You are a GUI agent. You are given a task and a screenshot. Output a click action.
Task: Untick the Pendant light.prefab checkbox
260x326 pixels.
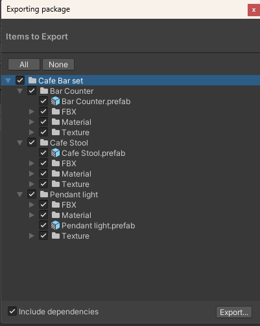43,225
